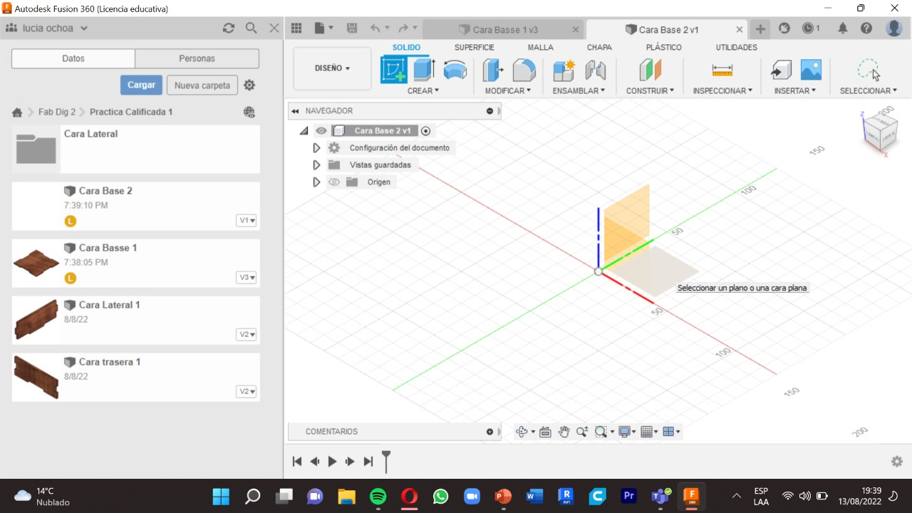Expand the Origen node
912x513 pixels.
(x=316, y=182)
